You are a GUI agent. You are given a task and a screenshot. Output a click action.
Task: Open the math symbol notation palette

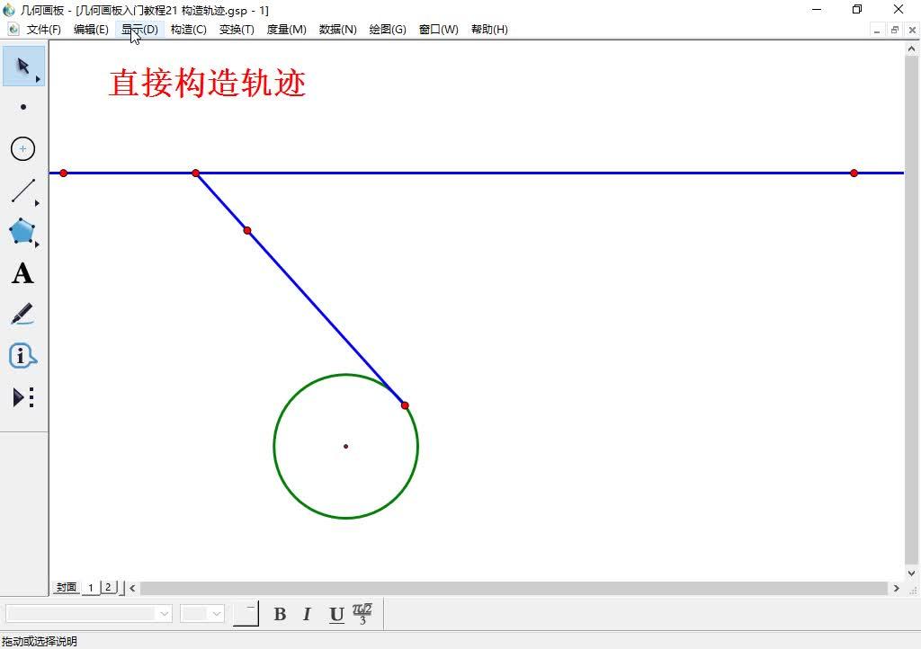click(x=362, y=613)
